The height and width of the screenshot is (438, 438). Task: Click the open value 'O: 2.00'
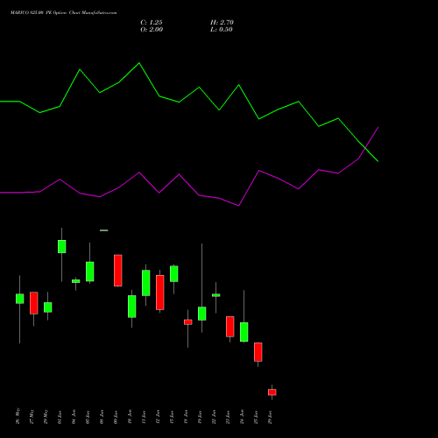pyautogui.click(x=152, y=30)
